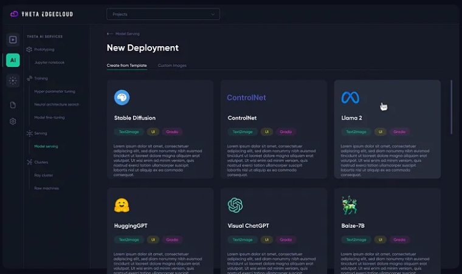
Task: Click Gradio tag on HuggingGPT
Action: 172,239
